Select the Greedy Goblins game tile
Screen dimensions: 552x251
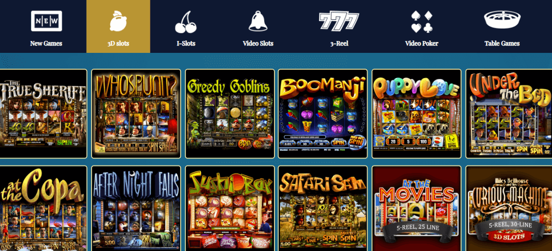click(230, 114)
